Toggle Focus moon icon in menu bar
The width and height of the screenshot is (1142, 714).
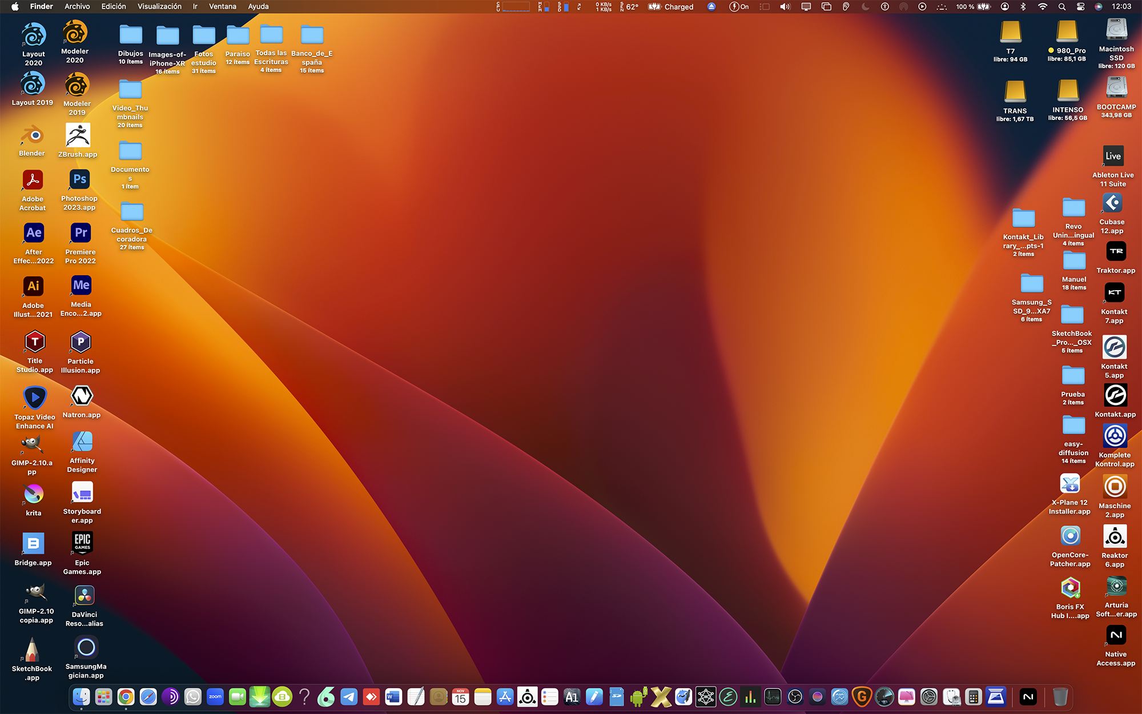(865, 7)
